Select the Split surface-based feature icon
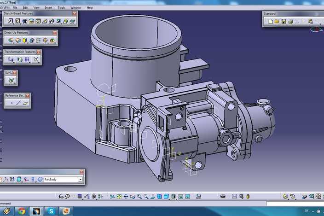 tap(12, 80)
